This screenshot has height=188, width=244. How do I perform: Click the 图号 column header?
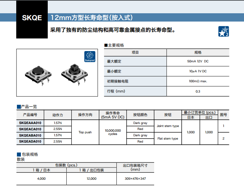point(223,115)
